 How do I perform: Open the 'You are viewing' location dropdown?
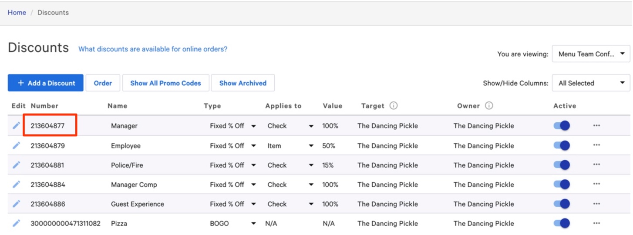[x=591, y=54]
